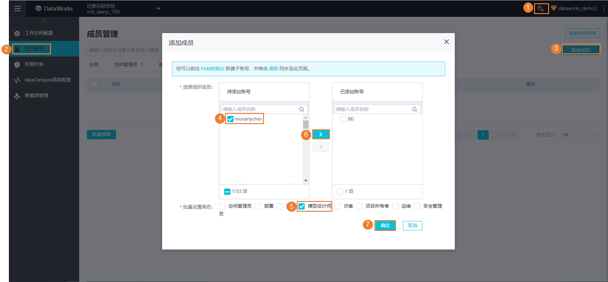
Task: Click the 刷新 link in the notice
Action: (x=273, y=68)
